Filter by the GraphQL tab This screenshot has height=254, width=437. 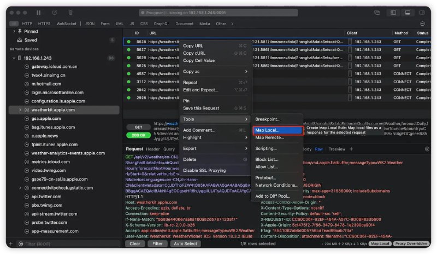[161, 24]
